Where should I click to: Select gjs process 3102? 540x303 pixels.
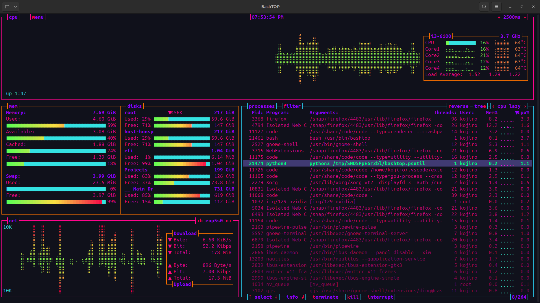pyautogui.click(x=388, y=291)
